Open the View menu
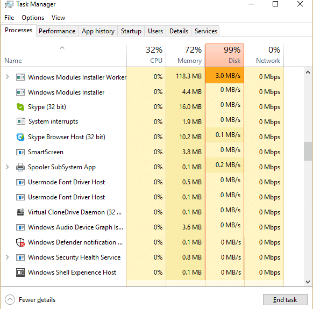Screen dimensions: 313x309 pyautogui.click(x=58, y=18)
